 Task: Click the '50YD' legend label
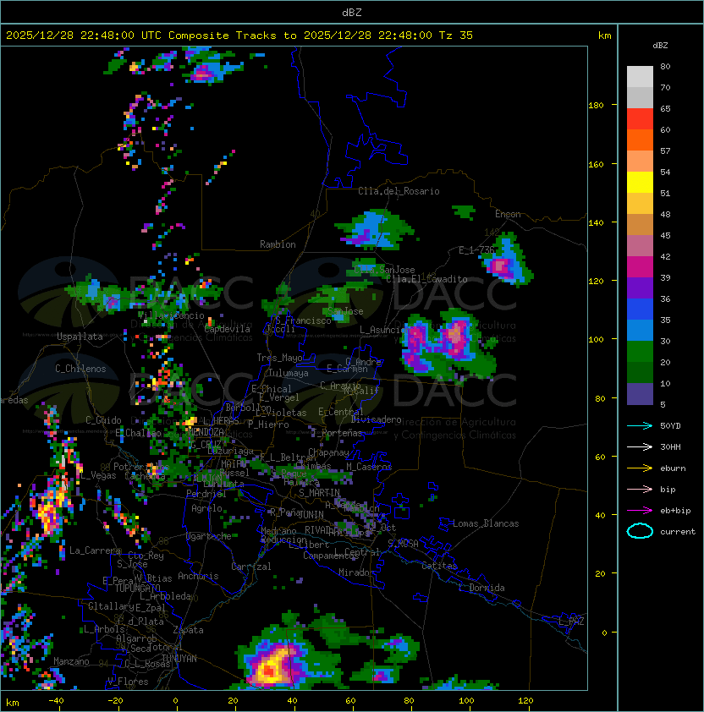670,425
